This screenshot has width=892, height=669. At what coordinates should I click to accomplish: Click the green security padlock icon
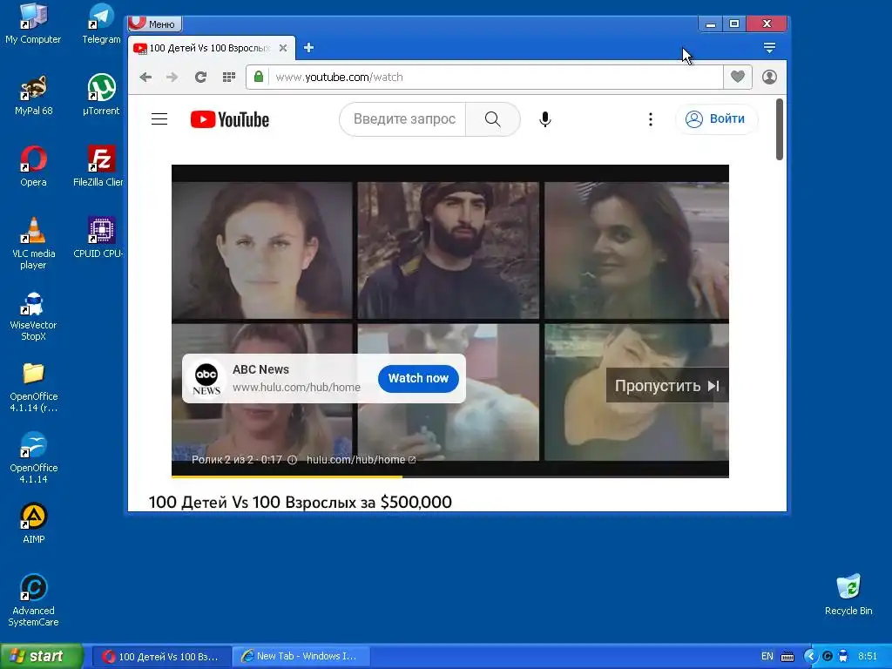pos(258,77)
